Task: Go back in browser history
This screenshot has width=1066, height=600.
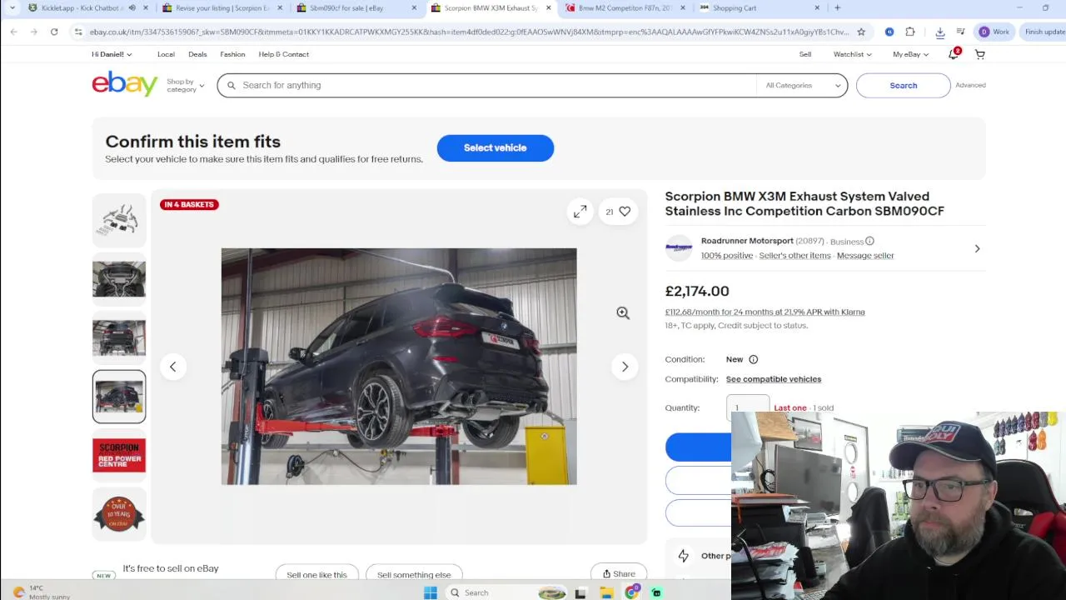Action: click(x=13, y=32)
